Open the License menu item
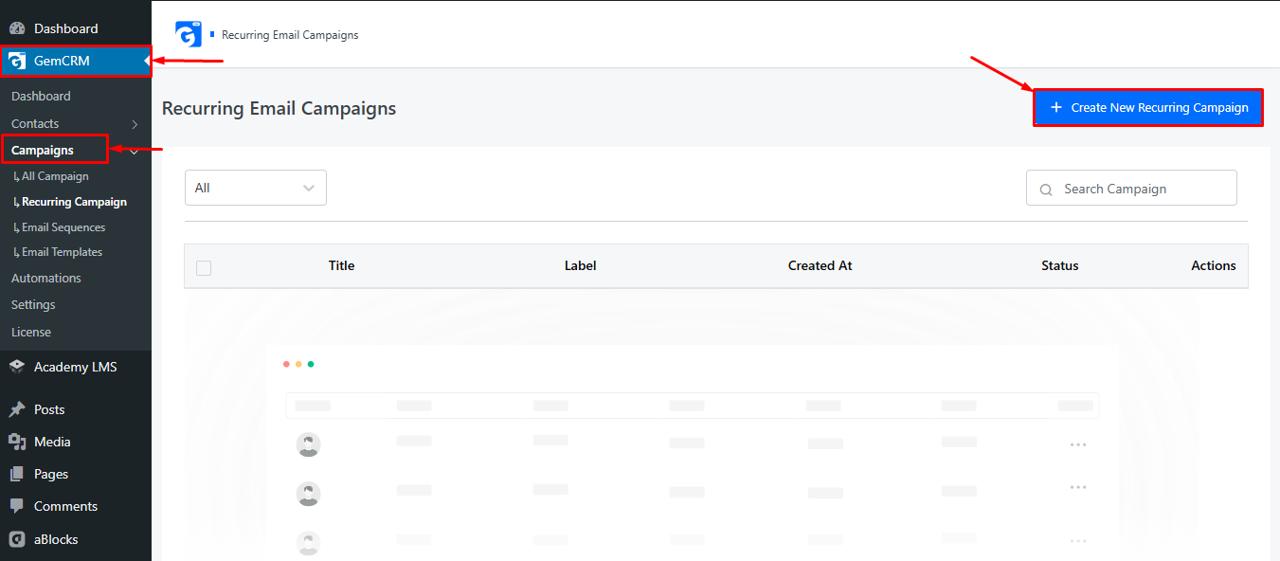This screenshot has height=561, width=1280. click(x=31, y=332)
